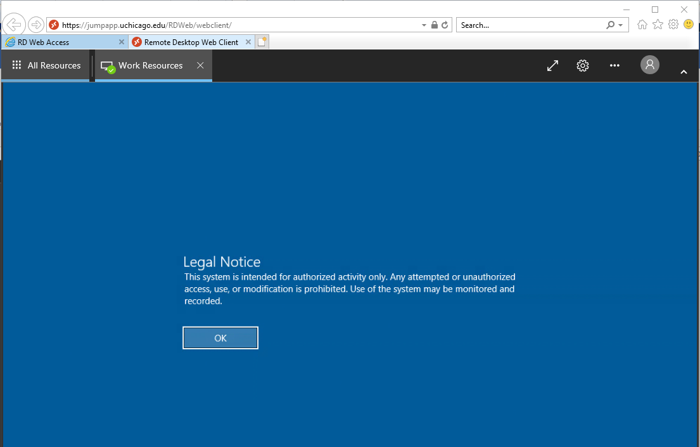The height and width of the screenshot is (447, 700).
Task: Open the Remote Desktop settings gear
Action: click(582, 65)
